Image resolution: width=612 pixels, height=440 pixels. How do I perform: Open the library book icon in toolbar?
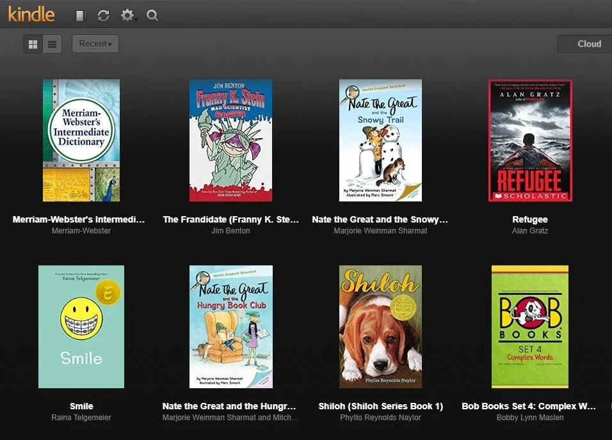81,15
